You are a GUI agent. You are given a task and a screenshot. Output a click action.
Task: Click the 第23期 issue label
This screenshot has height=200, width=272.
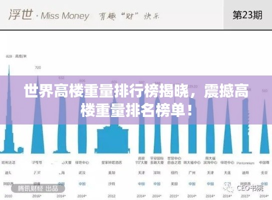coord(247,14)
